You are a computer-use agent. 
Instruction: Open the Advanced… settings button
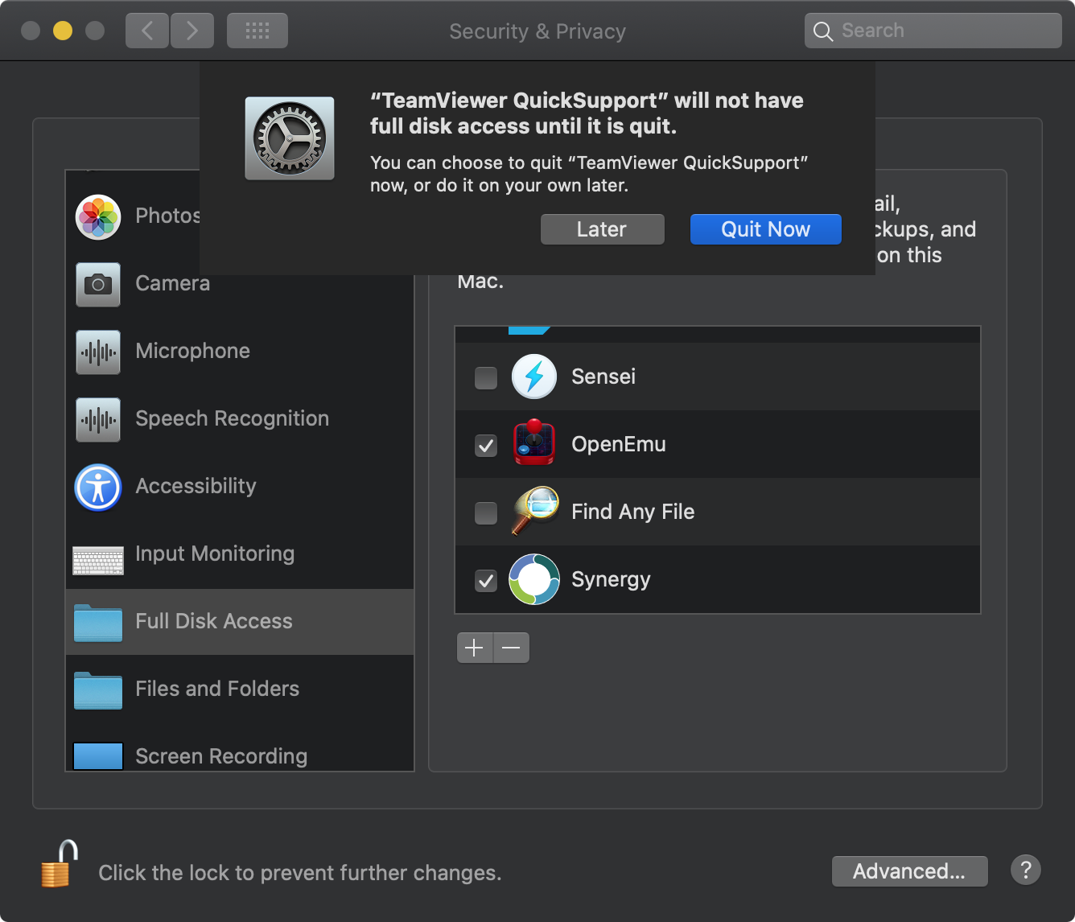909,871
